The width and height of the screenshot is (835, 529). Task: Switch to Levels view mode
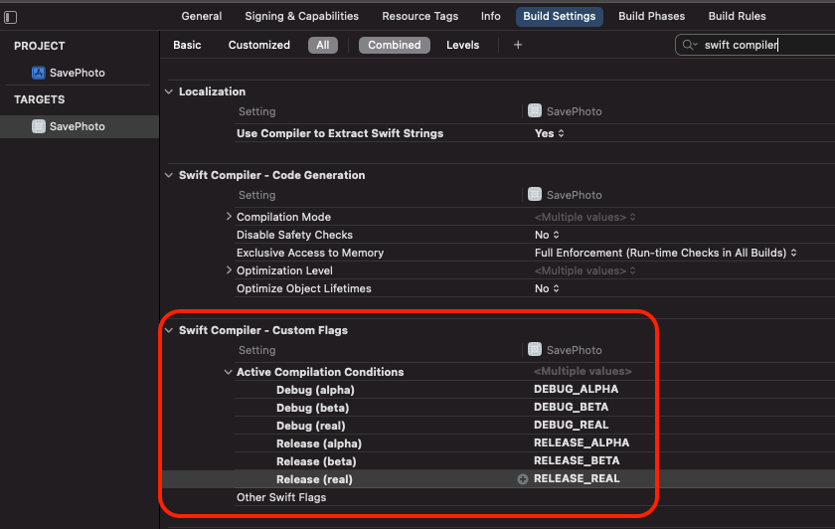coord(462,46)
